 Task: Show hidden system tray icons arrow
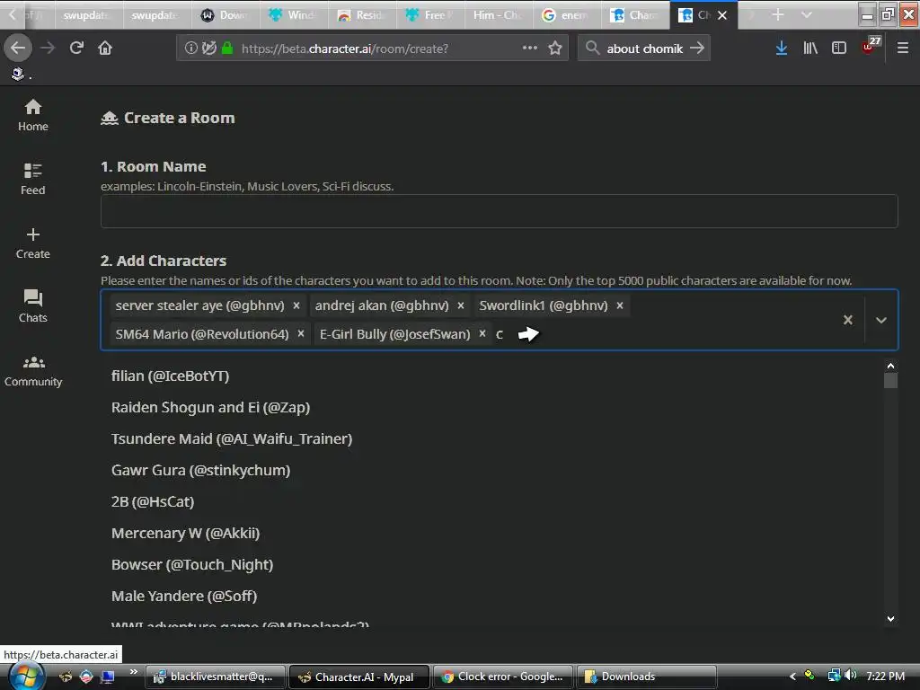pos(792,676)
